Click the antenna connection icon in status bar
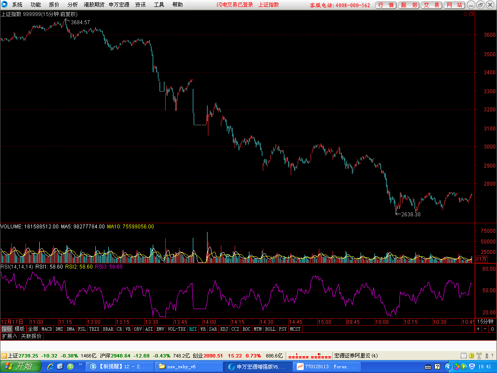 coord(479,356)
